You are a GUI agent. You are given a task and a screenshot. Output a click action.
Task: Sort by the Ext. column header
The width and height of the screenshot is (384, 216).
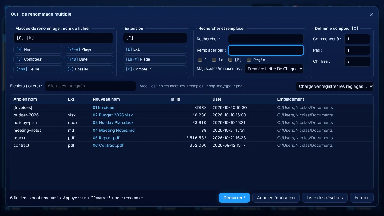[72, 99]
